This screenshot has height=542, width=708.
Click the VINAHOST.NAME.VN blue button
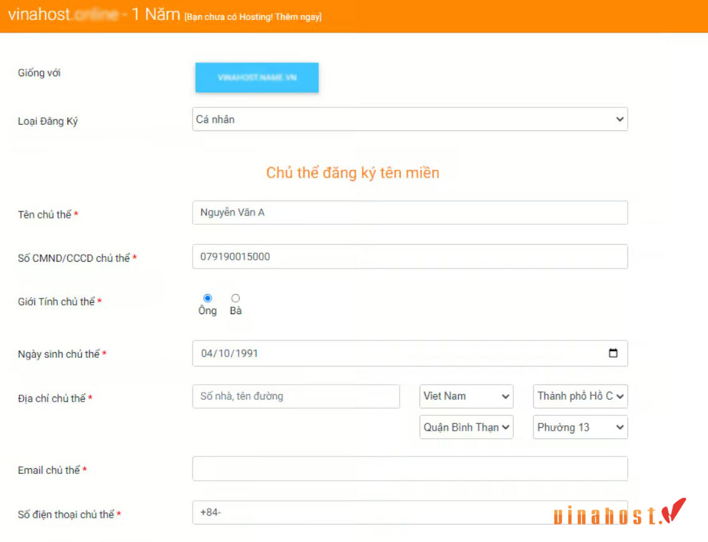click(x=257, y=77)
